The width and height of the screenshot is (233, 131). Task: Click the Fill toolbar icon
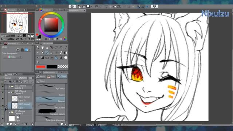point(115,7)
